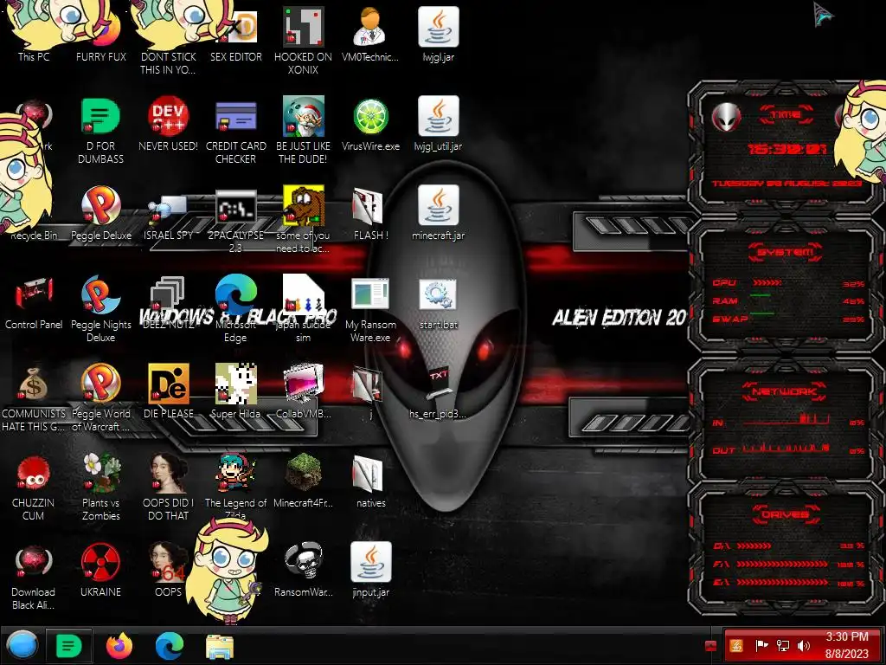The image size is (886, 665).
Task: Open lwjgl_util.jar on the desktop
Action: [x=439, y=116]
